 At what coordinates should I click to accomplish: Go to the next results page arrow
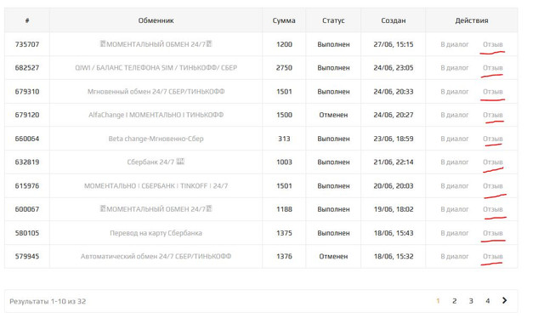tap(504, 301)
